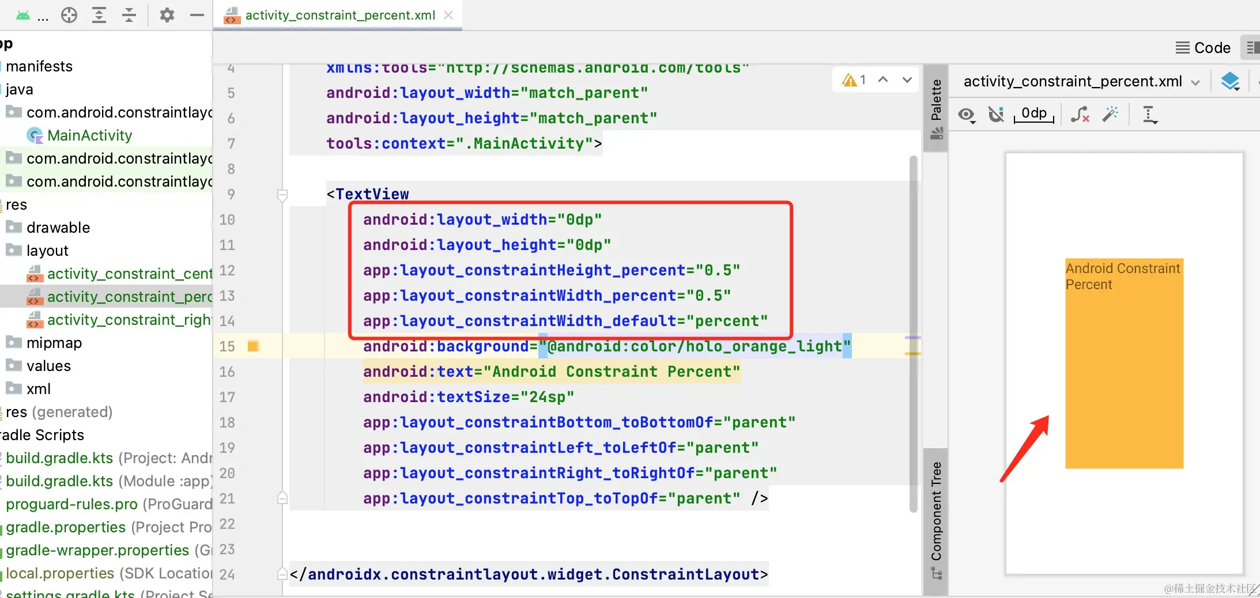Image resolution: width=1260 pixels, height=598 pixels.
Task: Click the fold marker at line 24
Action: [282, 574]
